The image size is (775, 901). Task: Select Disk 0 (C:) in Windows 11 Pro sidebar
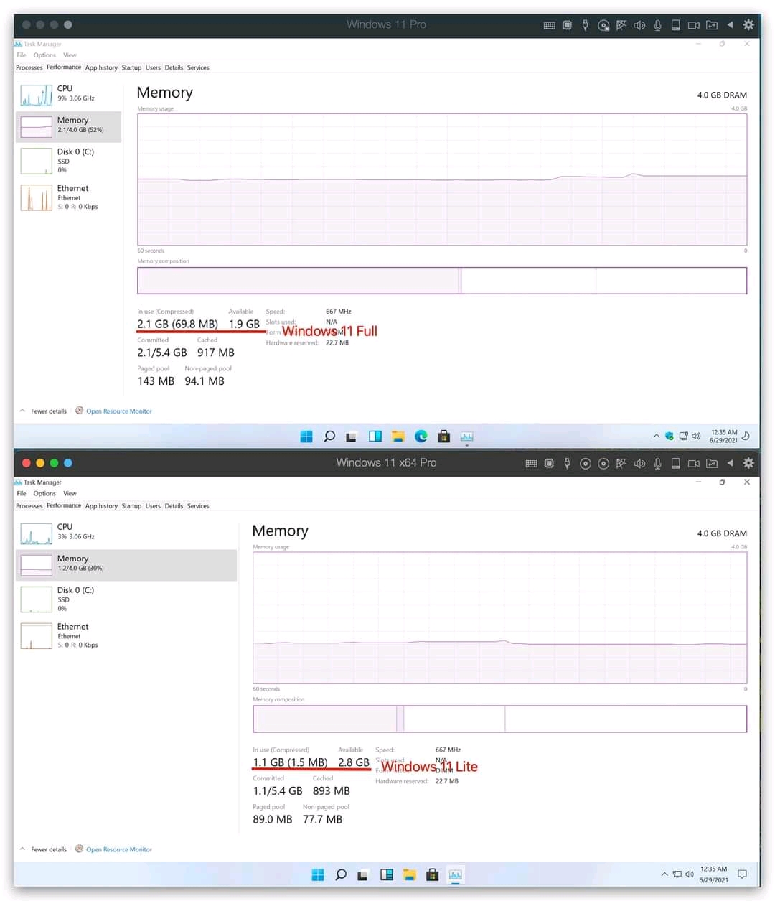pos(68,161)
